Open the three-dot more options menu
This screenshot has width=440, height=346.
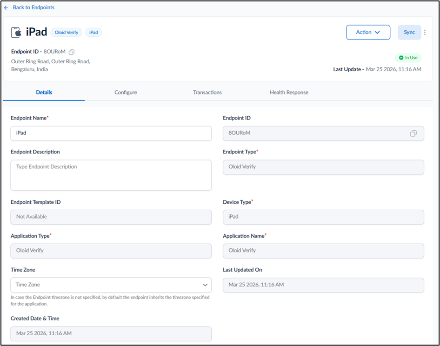[425, 32]
